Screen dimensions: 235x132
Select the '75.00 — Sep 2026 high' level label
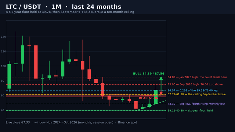(195, 84)
